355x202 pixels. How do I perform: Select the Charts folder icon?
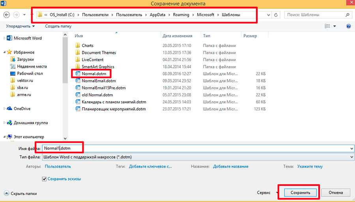pyautogui.click(x=78, y=46)
